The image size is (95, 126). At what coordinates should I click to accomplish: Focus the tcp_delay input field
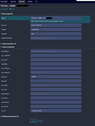click(x=56, y=64)
